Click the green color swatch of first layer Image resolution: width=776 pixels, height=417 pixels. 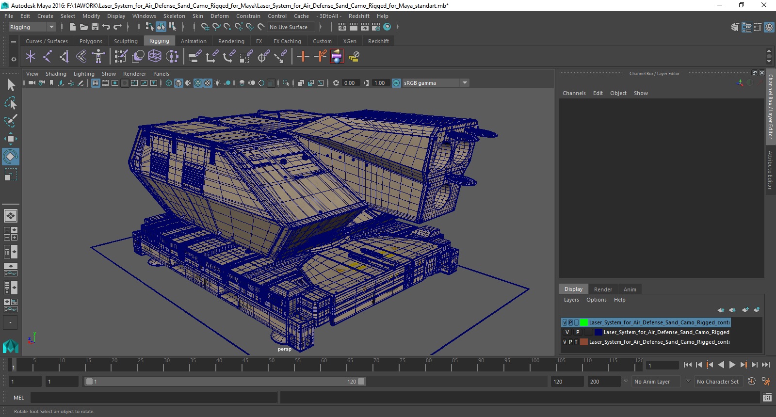(584, 322)
